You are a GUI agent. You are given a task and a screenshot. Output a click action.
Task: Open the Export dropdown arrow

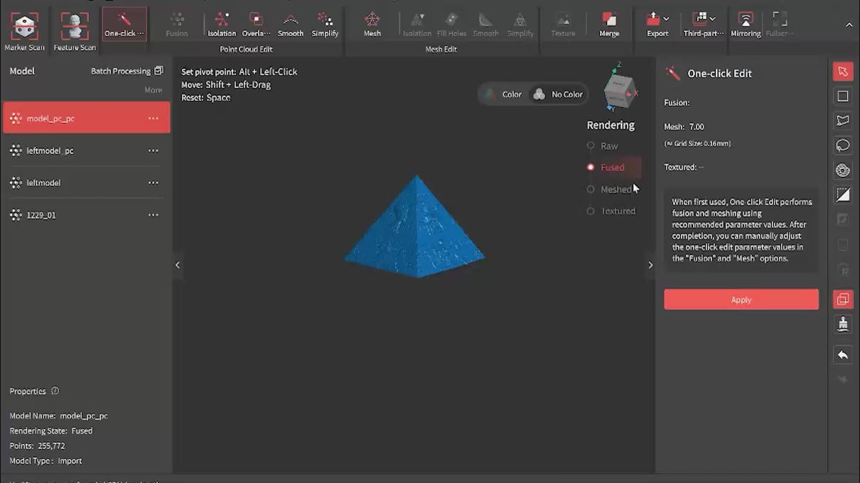666,19
